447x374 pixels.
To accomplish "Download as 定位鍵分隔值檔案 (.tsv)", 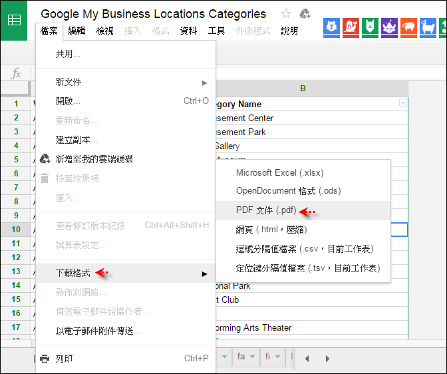I will [303, 268].
